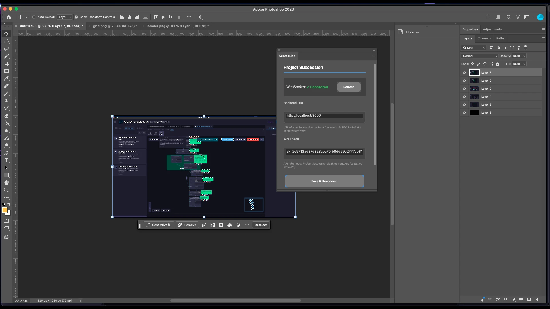
Task: Click the Refresh button
Action: (x=349, y=87)
